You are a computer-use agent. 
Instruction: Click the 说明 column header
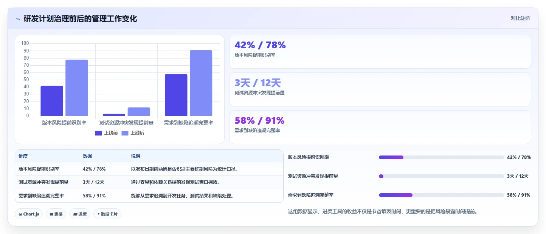point(136,156)
